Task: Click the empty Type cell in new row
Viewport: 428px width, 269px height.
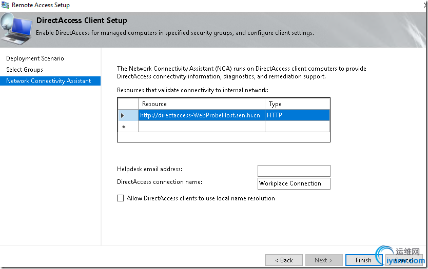Action: pyautogui.click(x=297, y=127)
